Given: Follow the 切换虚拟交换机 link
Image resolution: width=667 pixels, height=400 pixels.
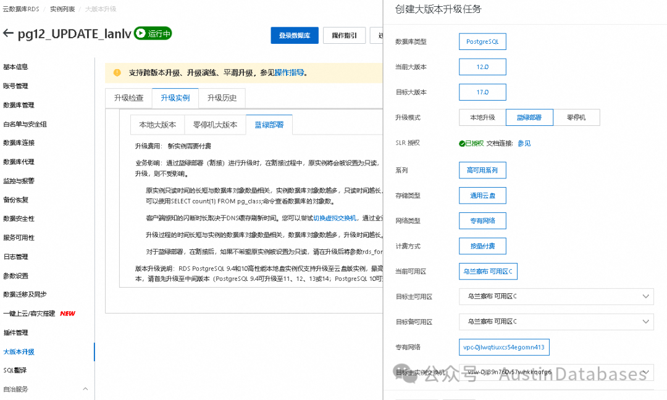Looking at the screenshot, I should coord(335,218).
